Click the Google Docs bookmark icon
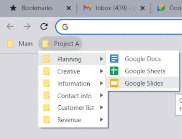Screen dimensions: 182x139 (x=114, y=59)
